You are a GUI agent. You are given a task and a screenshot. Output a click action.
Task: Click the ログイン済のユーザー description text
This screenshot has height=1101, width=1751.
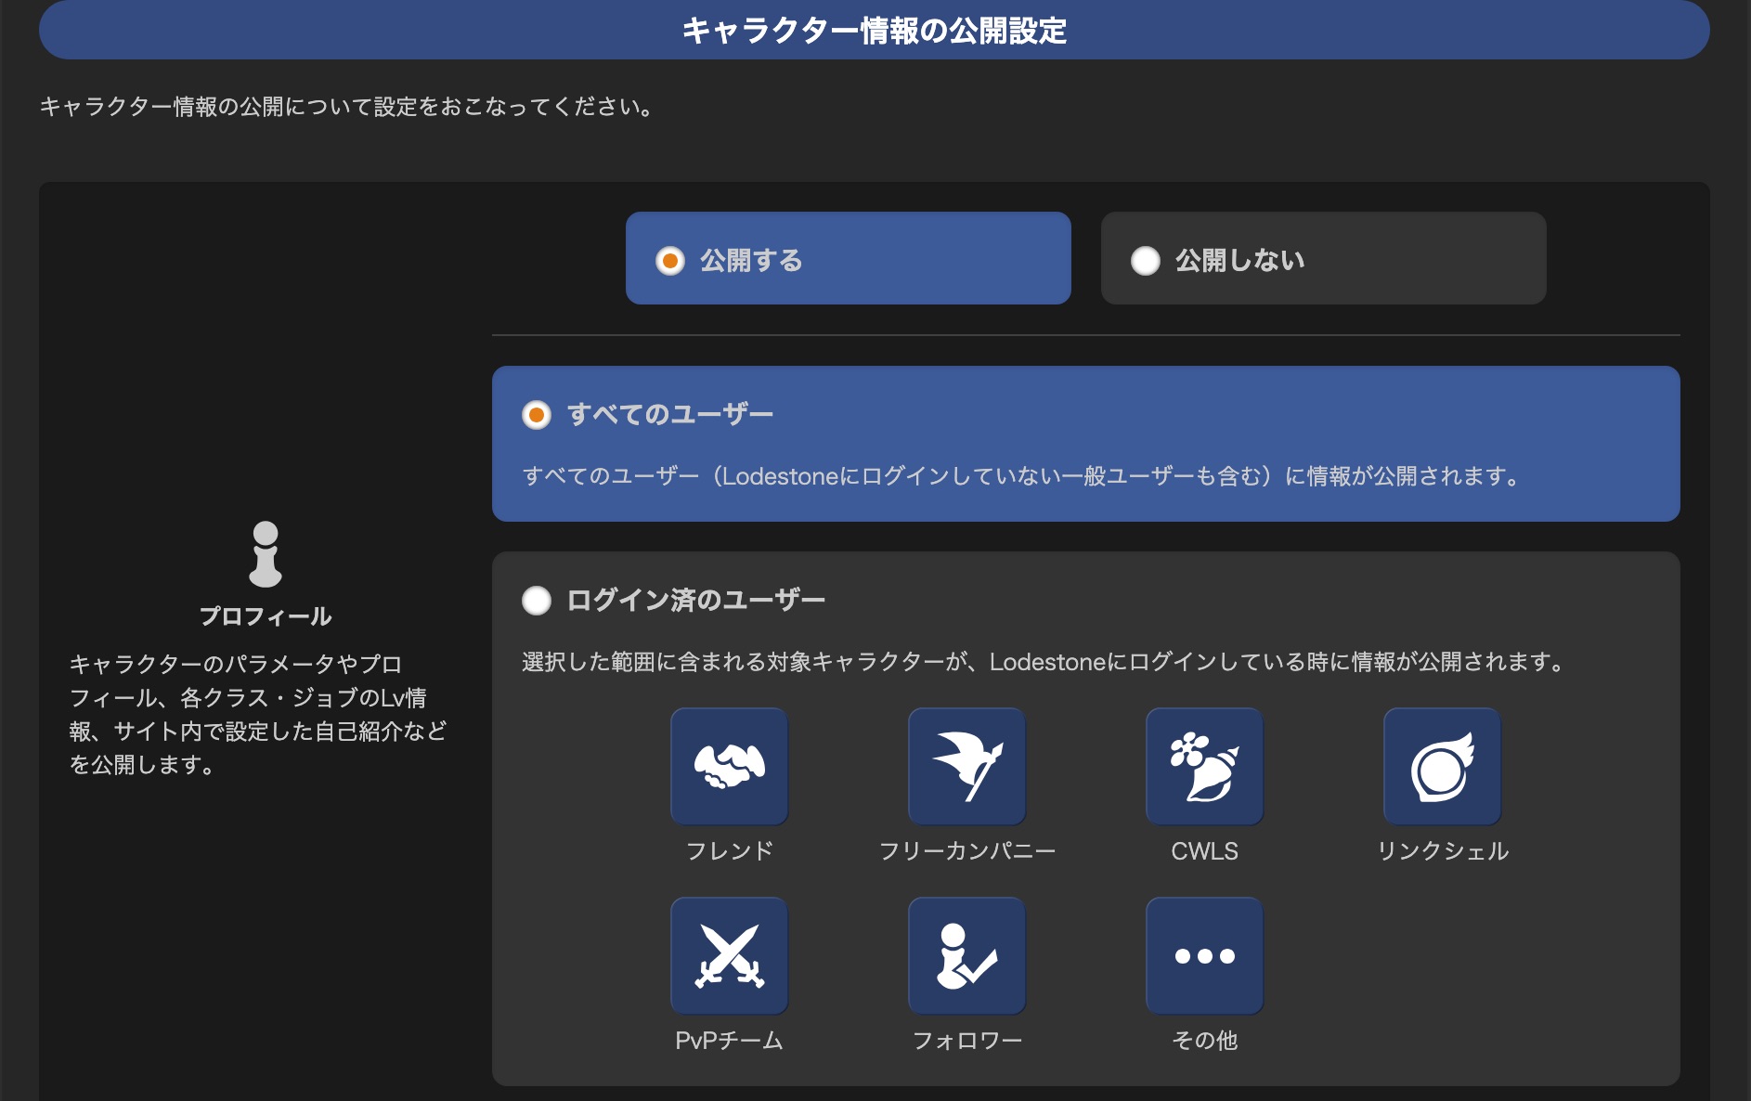click(x=1044, y=662)
